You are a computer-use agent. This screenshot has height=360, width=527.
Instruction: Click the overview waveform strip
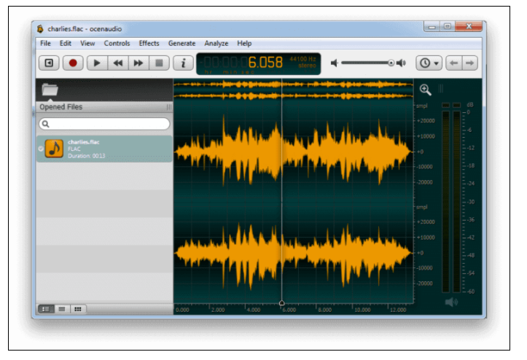pos(294,90)
